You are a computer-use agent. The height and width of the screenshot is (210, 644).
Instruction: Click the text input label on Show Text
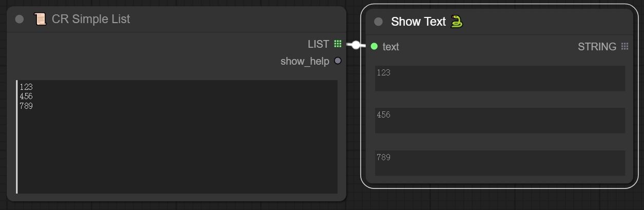(x=391, y=47)
